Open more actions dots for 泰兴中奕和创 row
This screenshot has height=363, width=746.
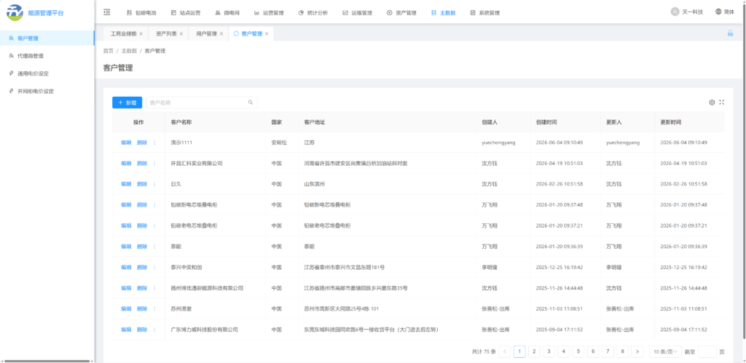tap(154, 267)
